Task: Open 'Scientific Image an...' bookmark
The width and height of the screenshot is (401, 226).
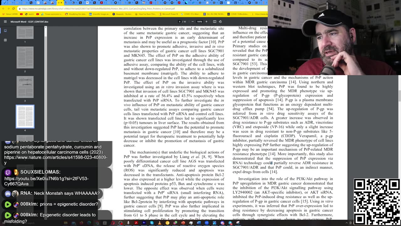Action: pos(99,14)
